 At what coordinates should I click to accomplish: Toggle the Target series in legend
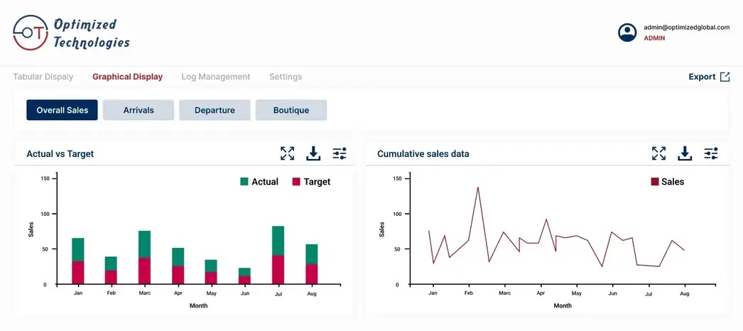click(311, 182)
